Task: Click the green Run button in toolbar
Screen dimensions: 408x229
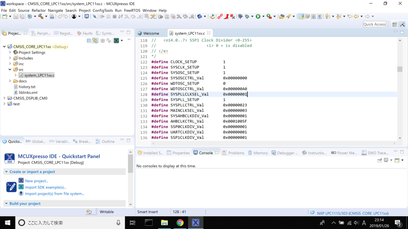Action: 258,16
